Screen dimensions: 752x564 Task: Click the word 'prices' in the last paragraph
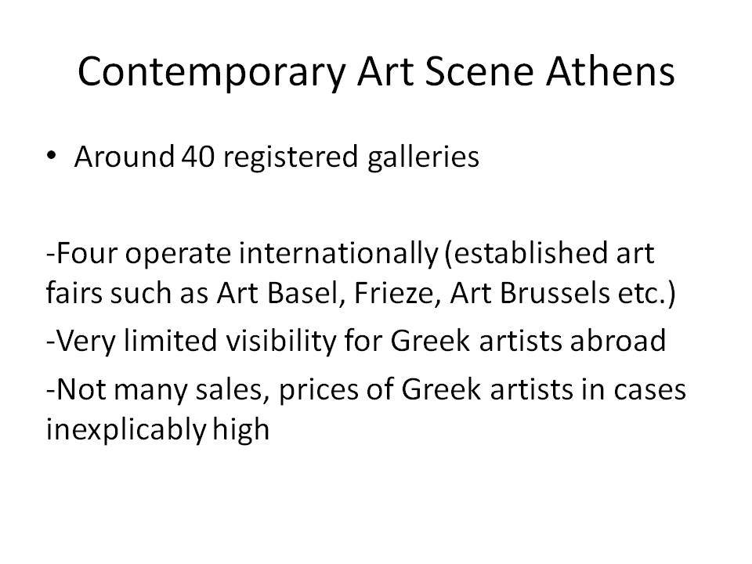pos(319,390)
